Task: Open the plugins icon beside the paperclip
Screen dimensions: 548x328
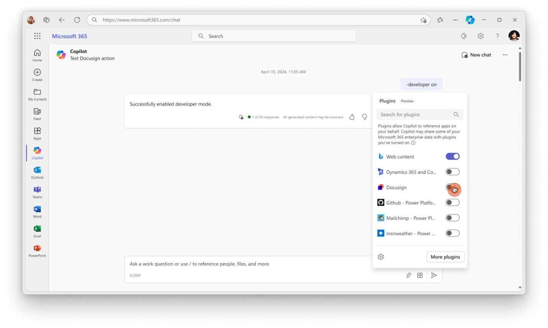Action: click(x=420, y=275)
